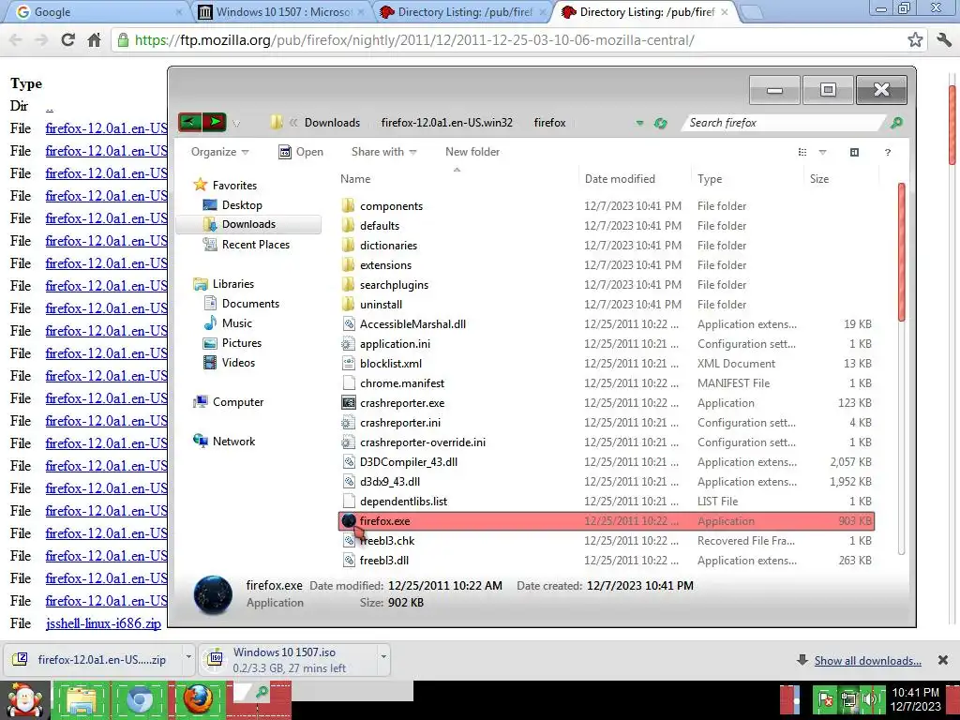Refresh the firefox folder view
Viewport: 960px width, 720px height.
click(660, 123)
